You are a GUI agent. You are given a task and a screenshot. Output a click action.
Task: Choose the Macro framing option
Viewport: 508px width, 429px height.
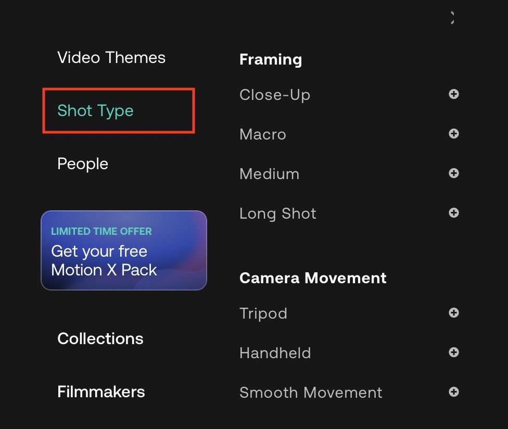(263, 134)
